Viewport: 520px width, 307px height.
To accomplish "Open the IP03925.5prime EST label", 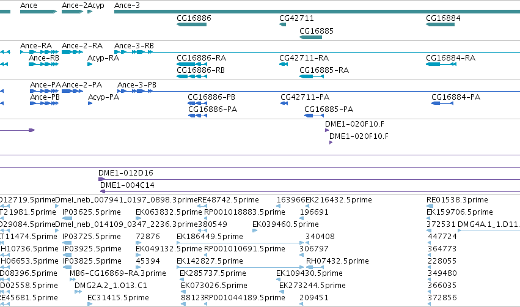I will tap(92, 249).
